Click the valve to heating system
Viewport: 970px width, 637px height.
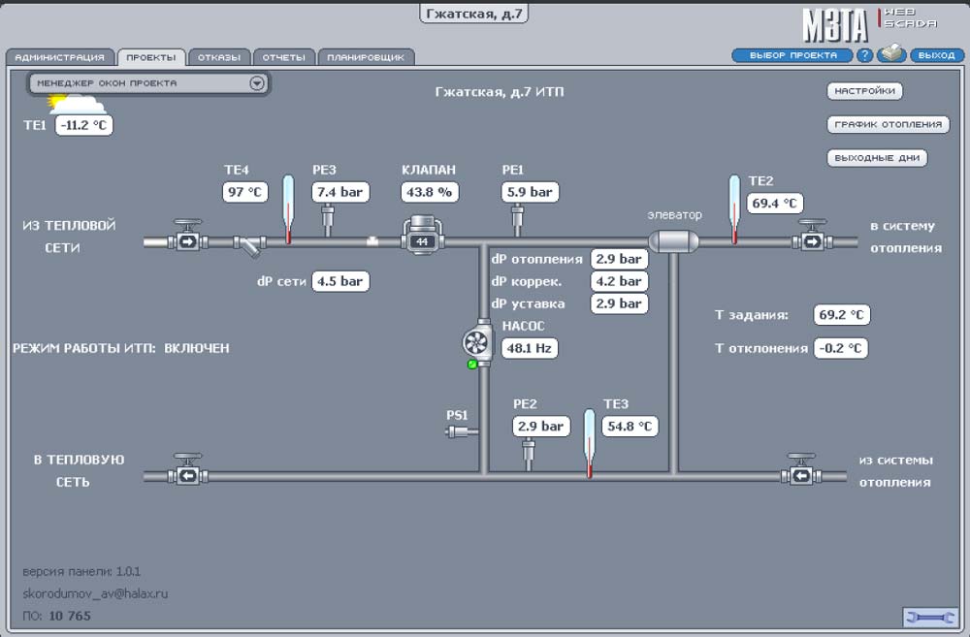(812, 236)
